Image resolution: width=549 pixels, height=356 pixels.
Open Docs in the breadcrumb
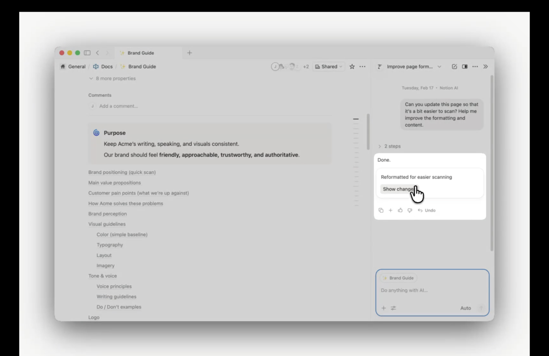[x=103, y=67]
